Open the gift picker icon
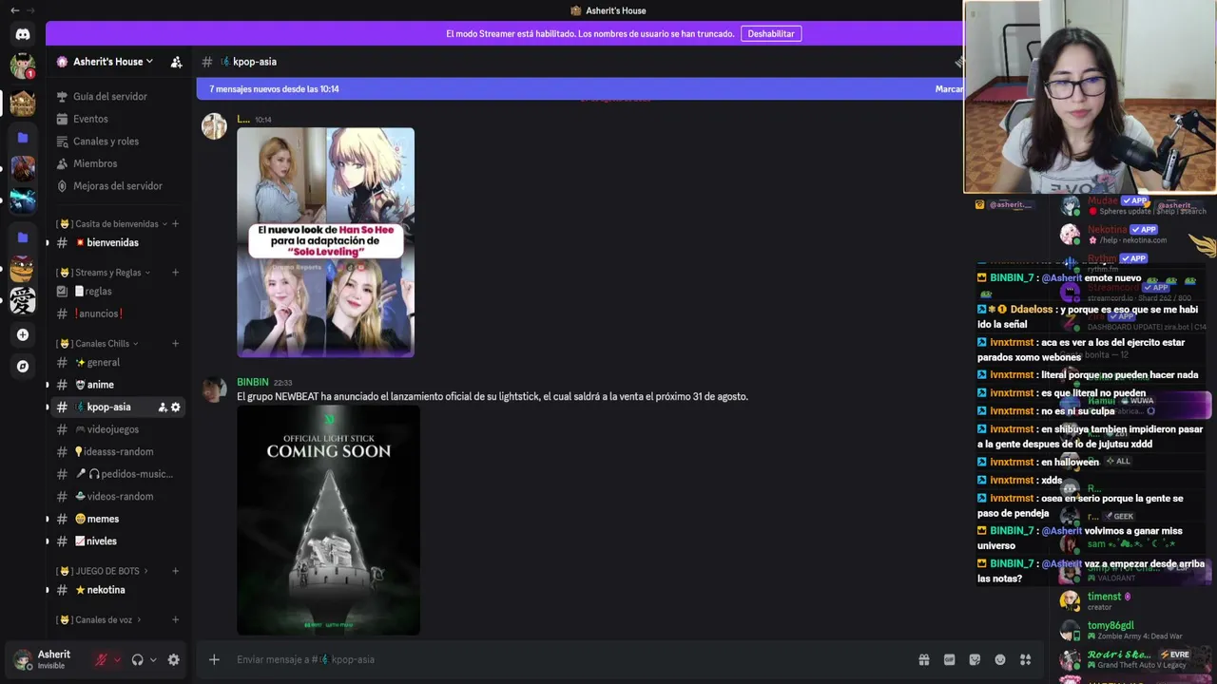This screenshot has height=684, width=1217. coord(923,659)
